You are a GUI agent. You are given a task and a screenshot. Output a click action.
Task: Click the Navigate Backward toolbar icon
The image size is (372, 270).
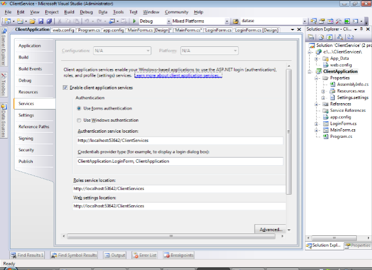click(x=112, y=21)
